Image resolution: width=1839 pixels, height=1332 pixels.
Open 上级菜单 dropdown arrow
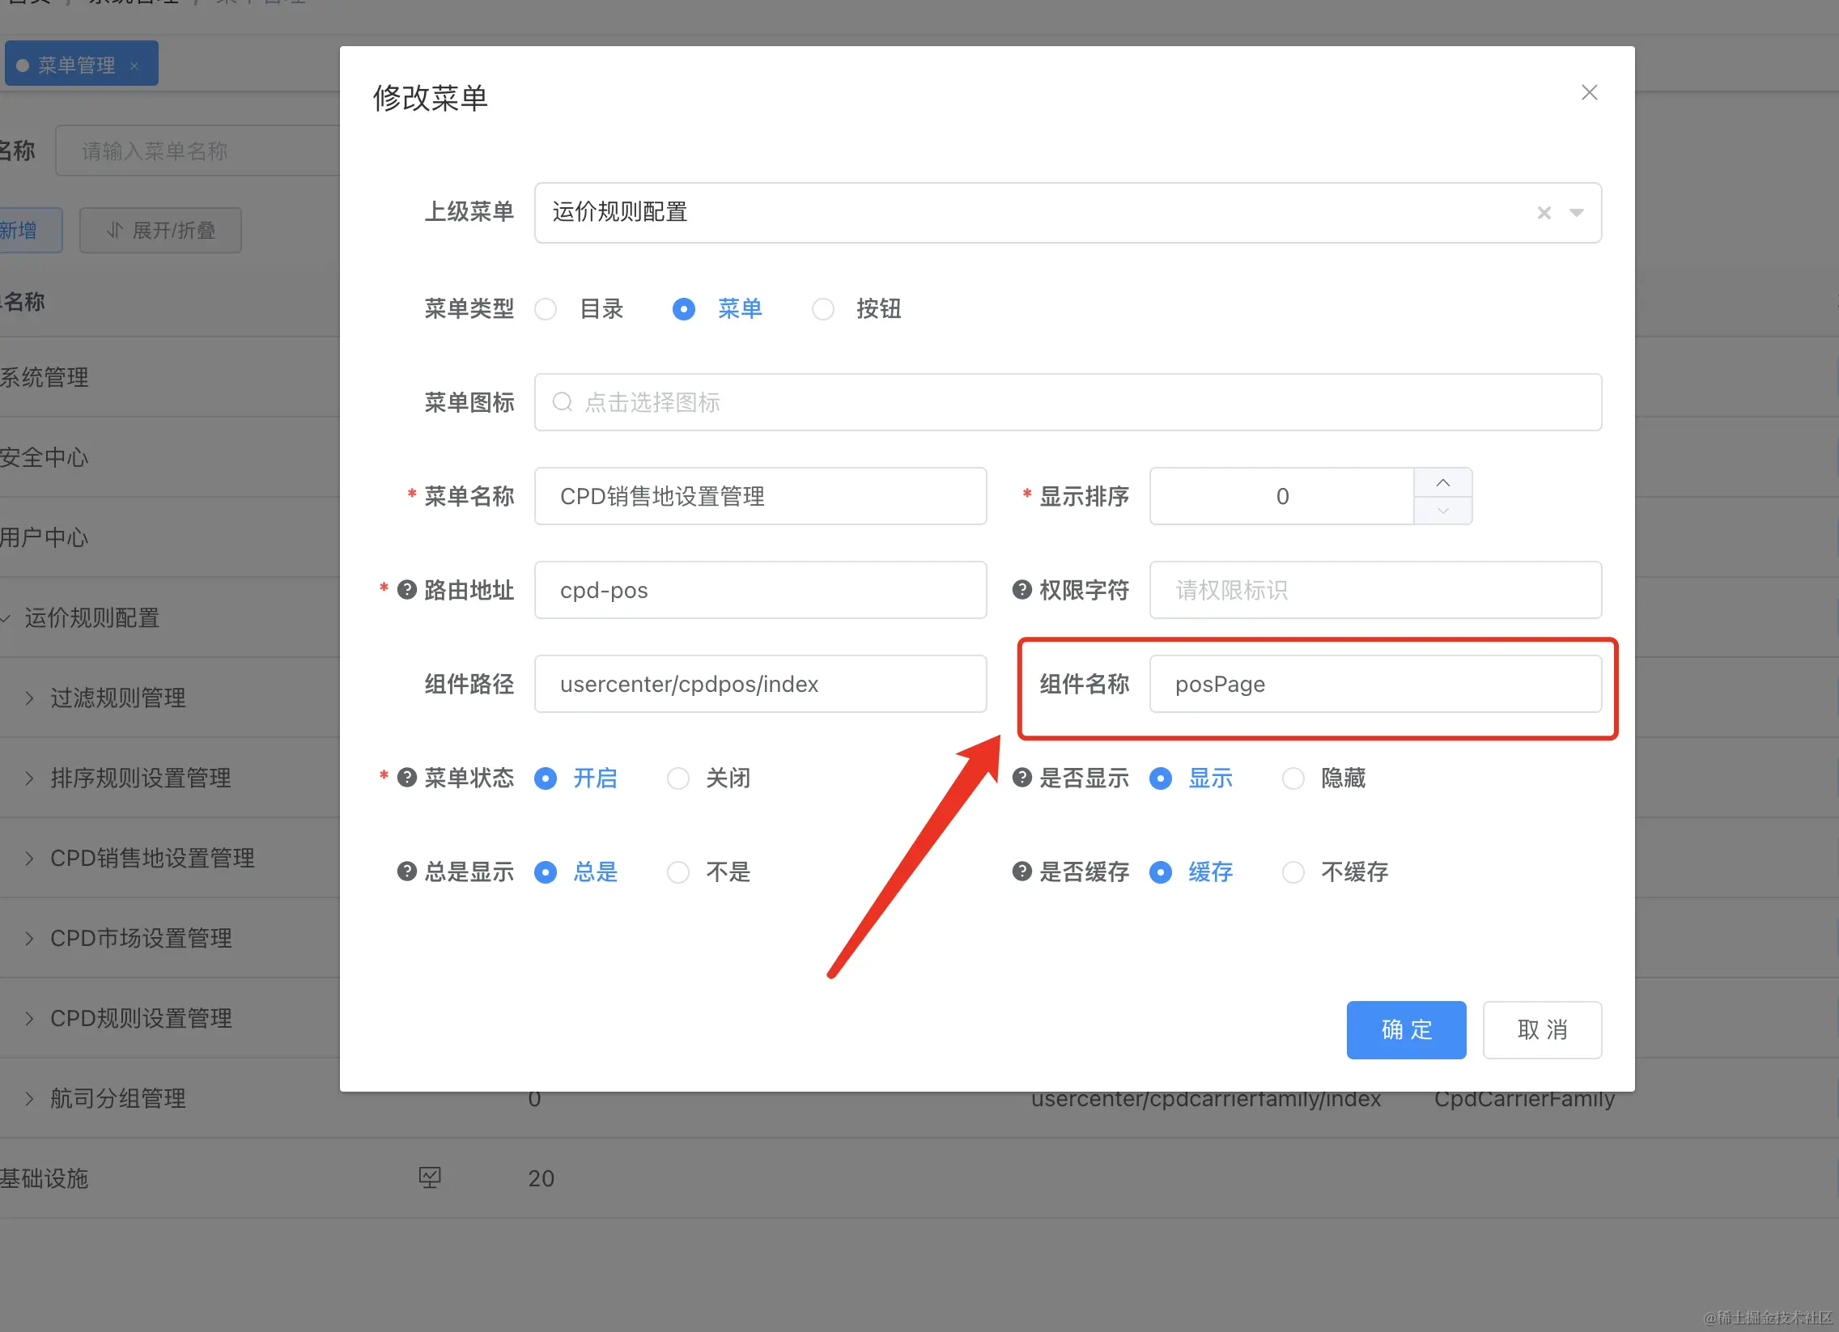pyautogui.click(x=1576, y=212)
